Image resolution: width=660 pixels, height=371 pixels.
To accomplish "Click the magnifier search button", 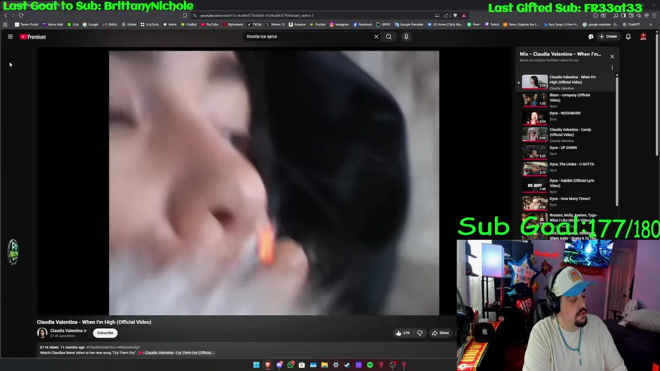I will click(x=389, y=37).
